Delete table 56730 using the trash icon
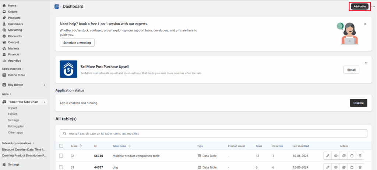 coord(360,156)
